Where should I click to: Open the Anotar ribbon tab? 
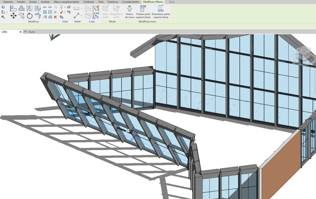pos(33,2)
